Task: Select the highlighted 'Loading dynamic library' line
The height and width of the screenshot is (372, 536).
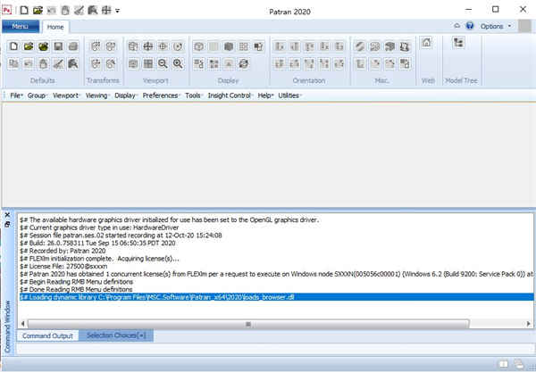Action: 277,297
